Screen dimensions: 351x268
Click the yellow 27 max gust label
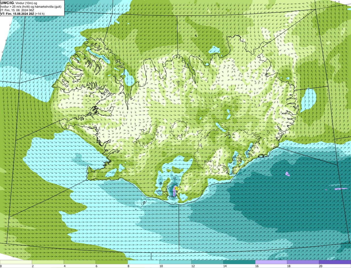click(x=176, y=189)
